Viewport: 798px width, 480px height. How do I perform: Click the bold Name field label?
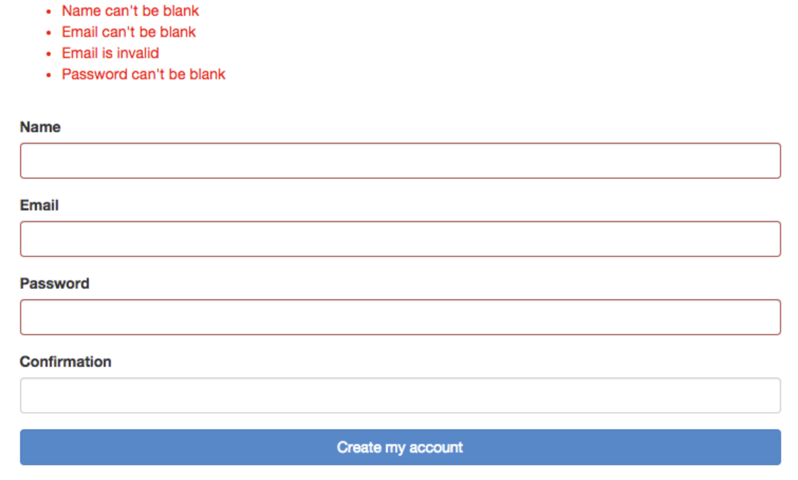(40, 127)
